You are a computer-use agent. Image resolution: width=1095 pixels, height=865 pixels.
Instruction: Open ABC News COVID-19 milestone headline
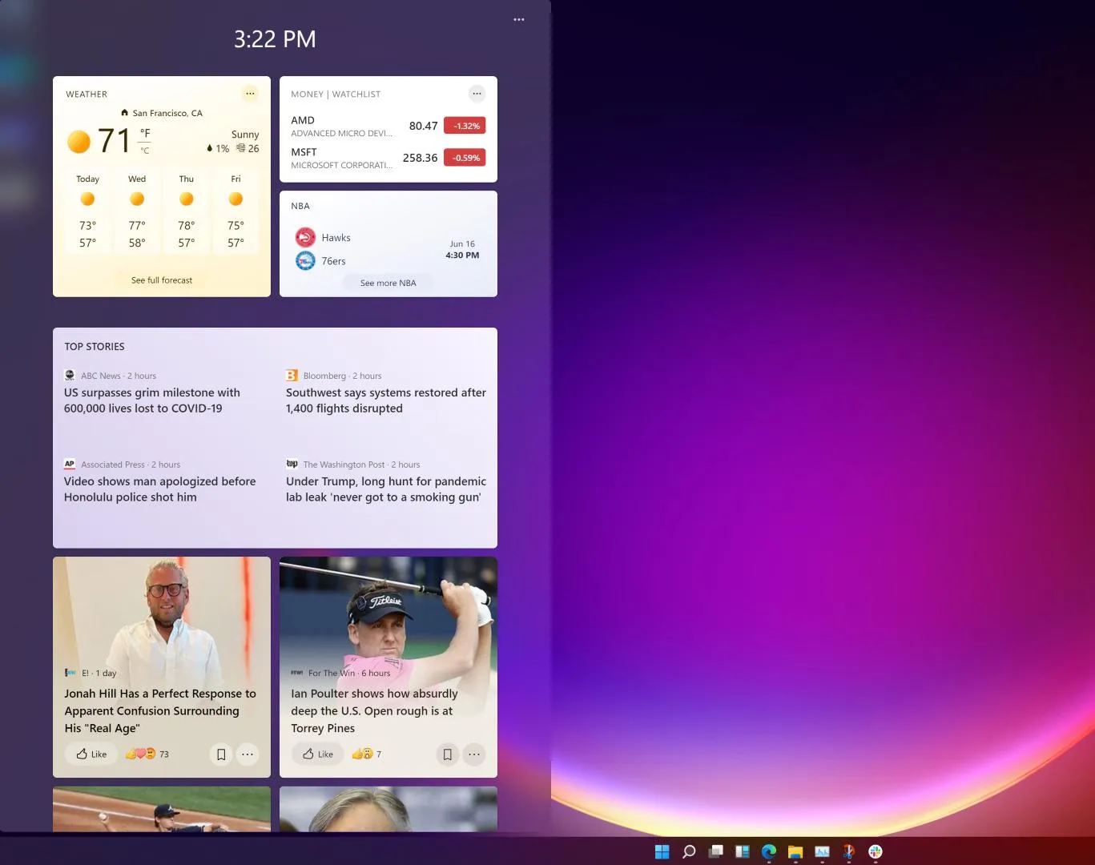pos(152,400)
